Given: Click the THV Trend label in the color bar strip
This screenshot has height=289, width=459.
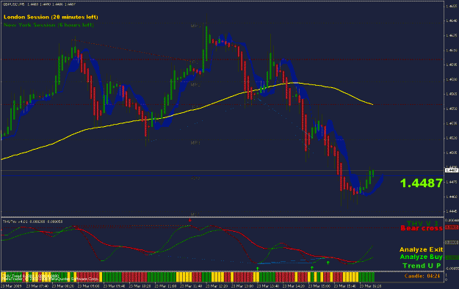Looking at the screenshot, I should point(31,275).
